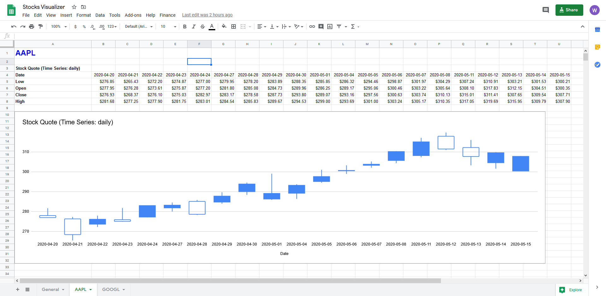Show all sheets list icon
This screenshot has width=606, height=296.
tap(27, 289)
